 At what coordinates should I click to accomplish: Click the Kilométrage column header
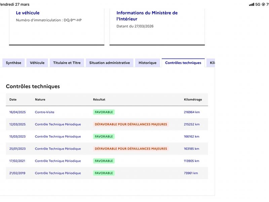pos(193,100)
